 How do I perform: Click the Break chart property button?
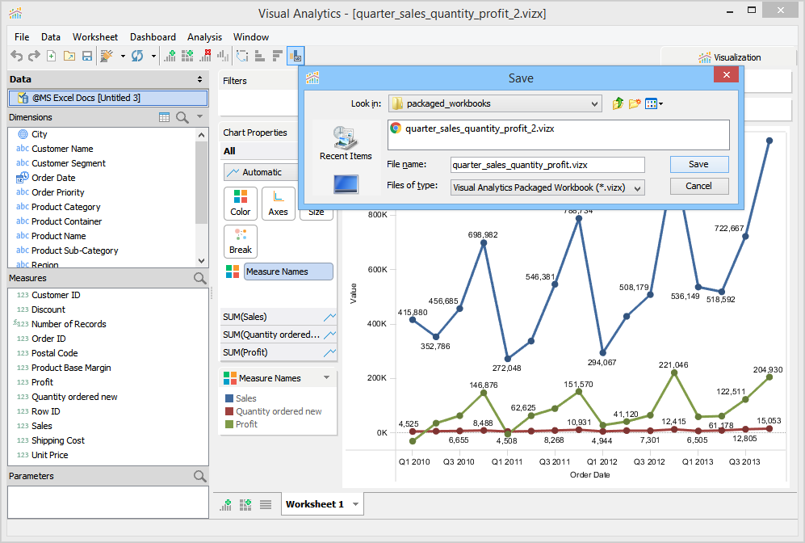[241, 242]
